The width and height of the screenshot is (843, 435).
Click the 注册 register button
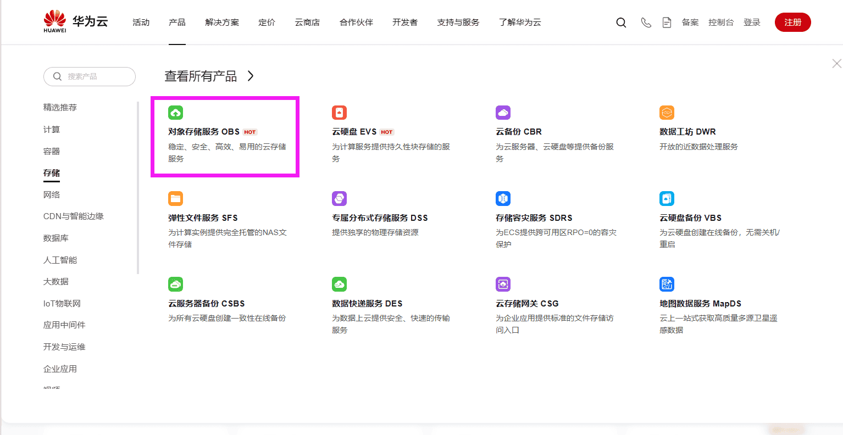coord(792,23)
